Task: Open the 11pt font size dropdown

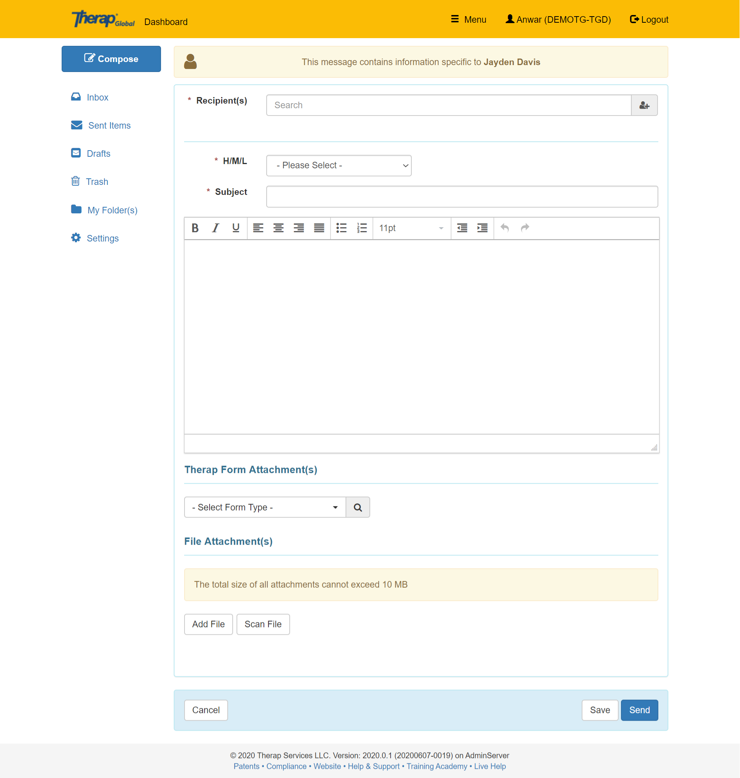Action: tap(411, 228)
